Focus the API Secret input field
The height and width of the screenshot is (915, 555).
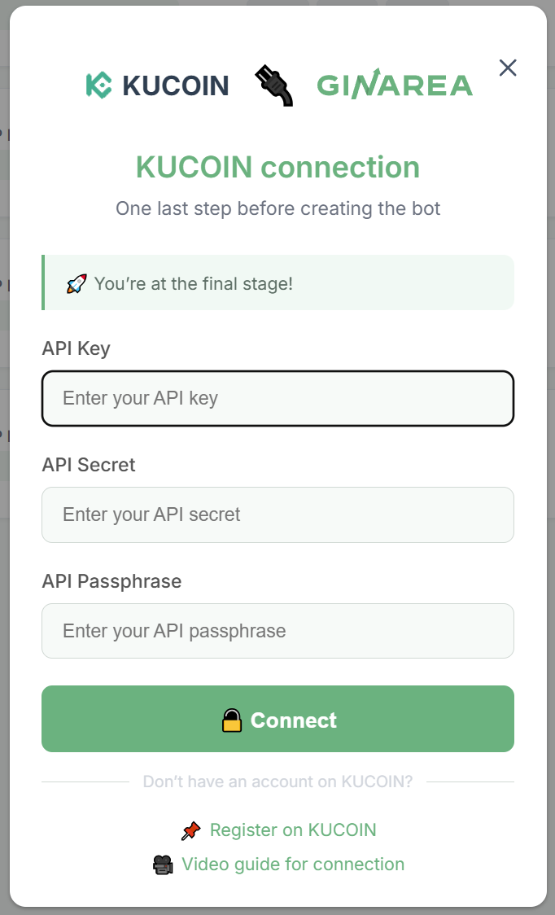277,514
